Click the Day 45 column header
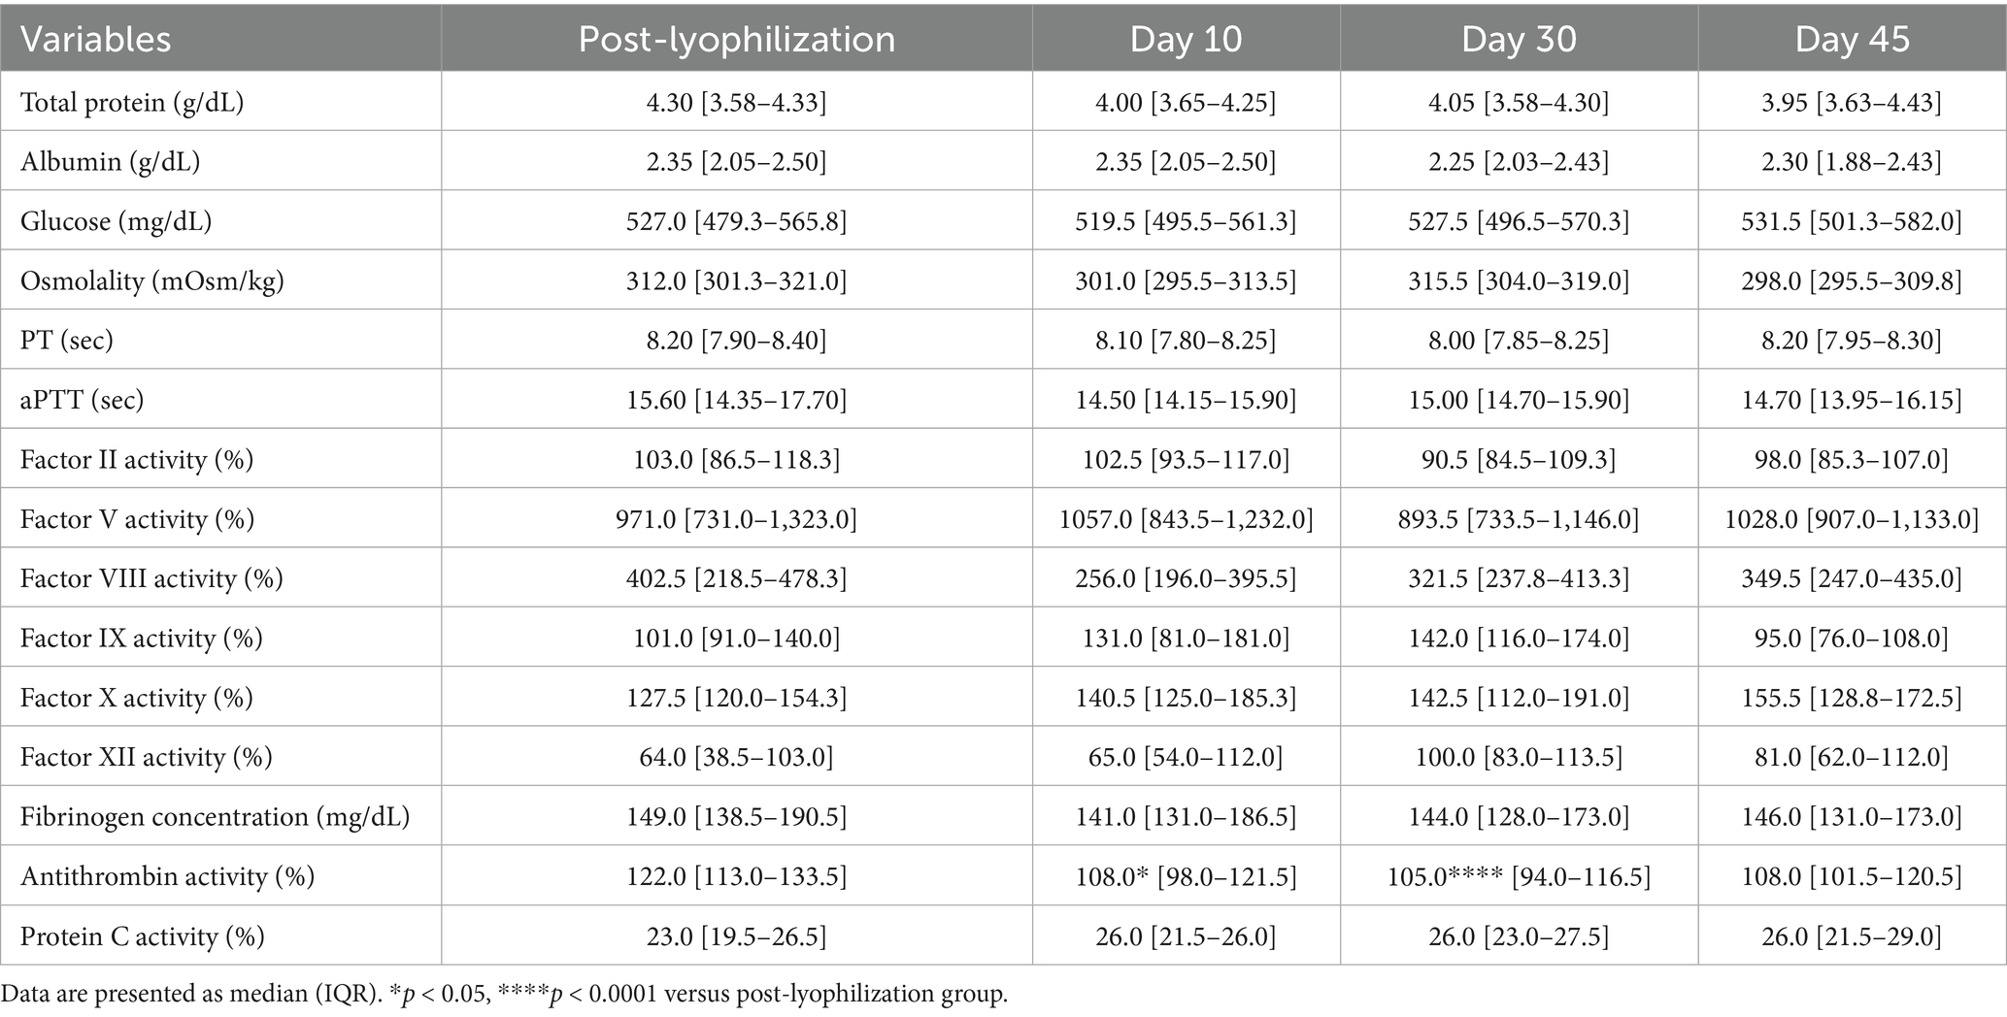Viewport: 2007px width, 1017px height. 1852,40
